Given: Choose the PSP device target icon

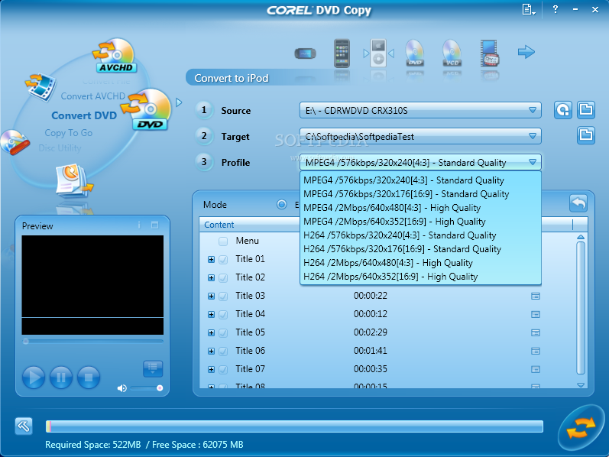Looking at the screenshot, I should (306, 53).
